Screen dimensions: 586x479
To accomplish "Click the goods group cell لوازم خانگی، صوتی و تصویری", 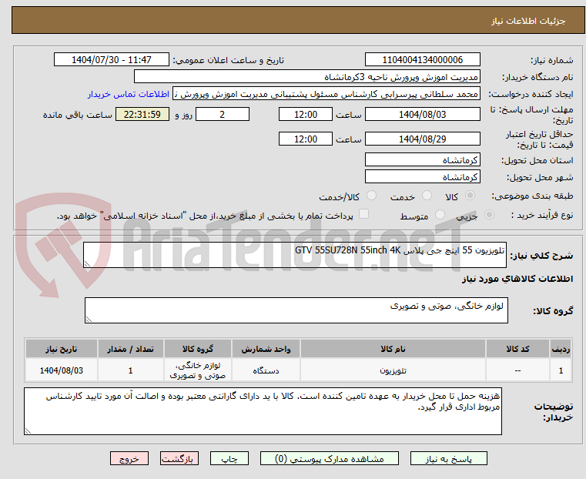I will pyautogui.click(x=198, y=370).
